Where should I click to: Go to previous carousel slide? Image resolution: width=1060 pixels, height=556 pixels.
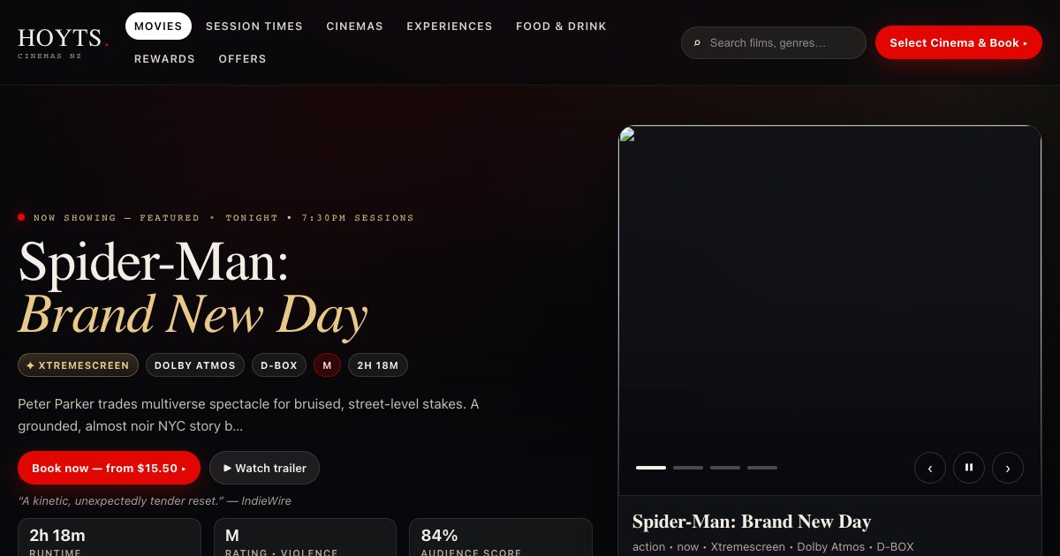930,468
